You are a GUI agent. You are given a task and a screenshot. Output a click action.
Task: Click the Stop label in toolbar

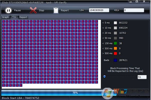click(x=41, y=10)
